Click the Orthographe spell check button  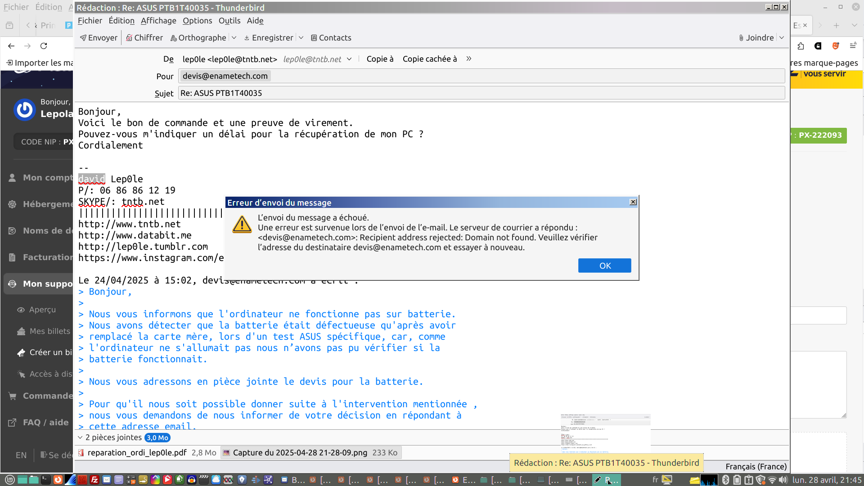point(198,38)
